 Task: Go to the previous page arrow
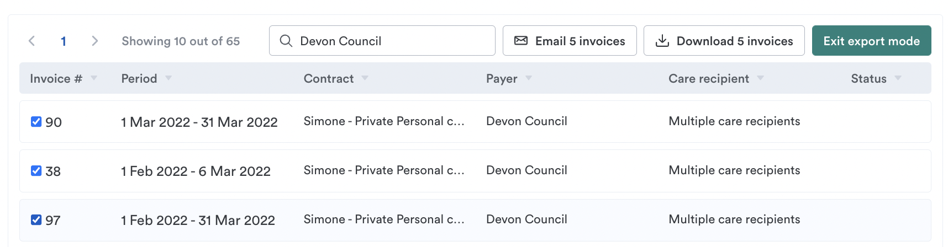click(x=32, y=41)
